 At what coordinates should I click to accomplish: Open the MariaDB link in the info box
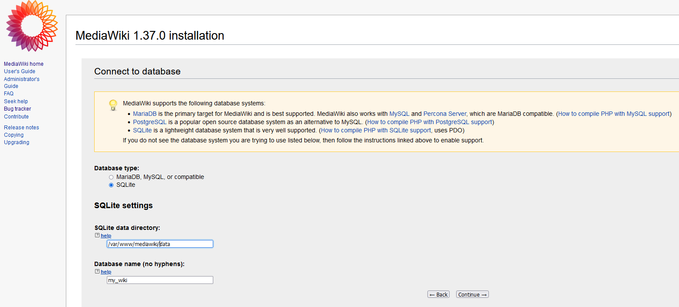pos(144,114)
